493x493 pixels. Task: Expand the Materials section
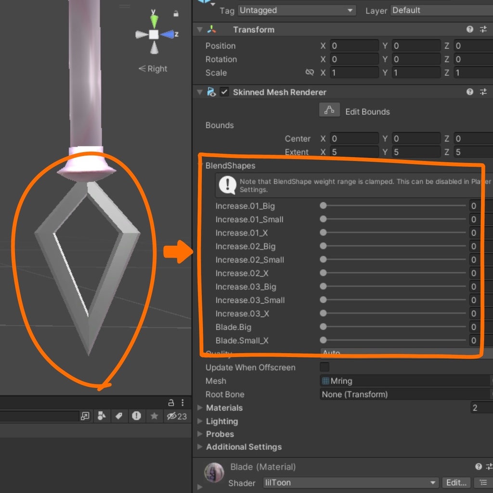coord(200,408)
